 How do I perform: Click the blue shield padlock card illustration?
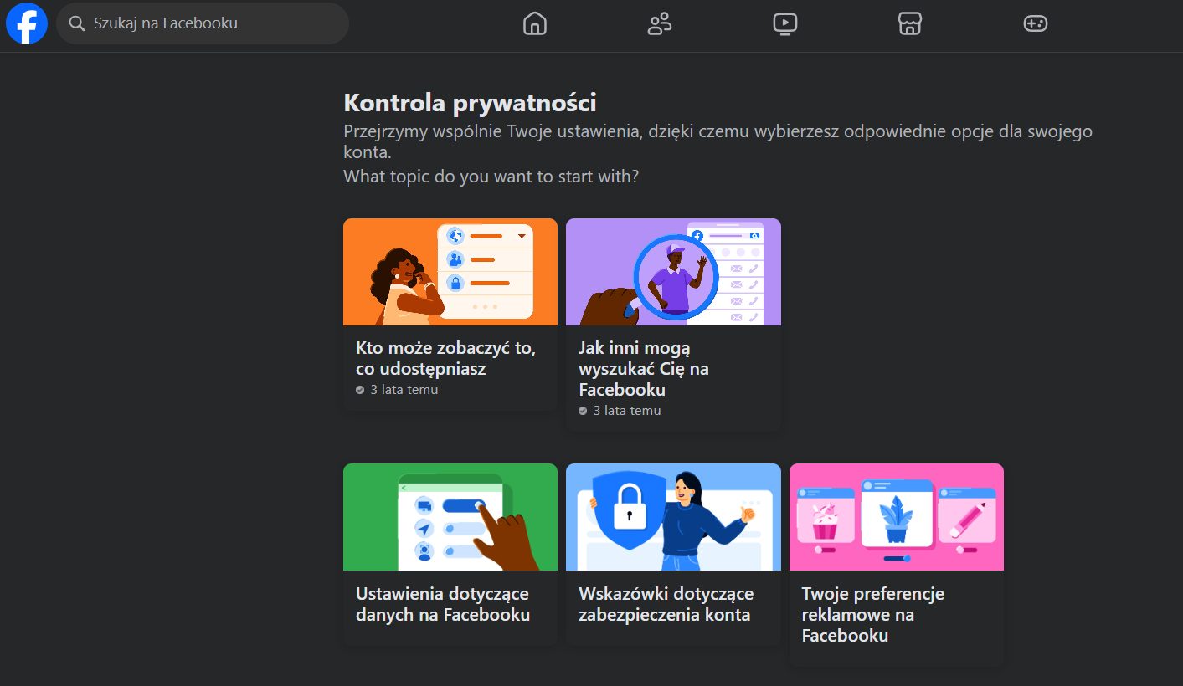[673, 517]
